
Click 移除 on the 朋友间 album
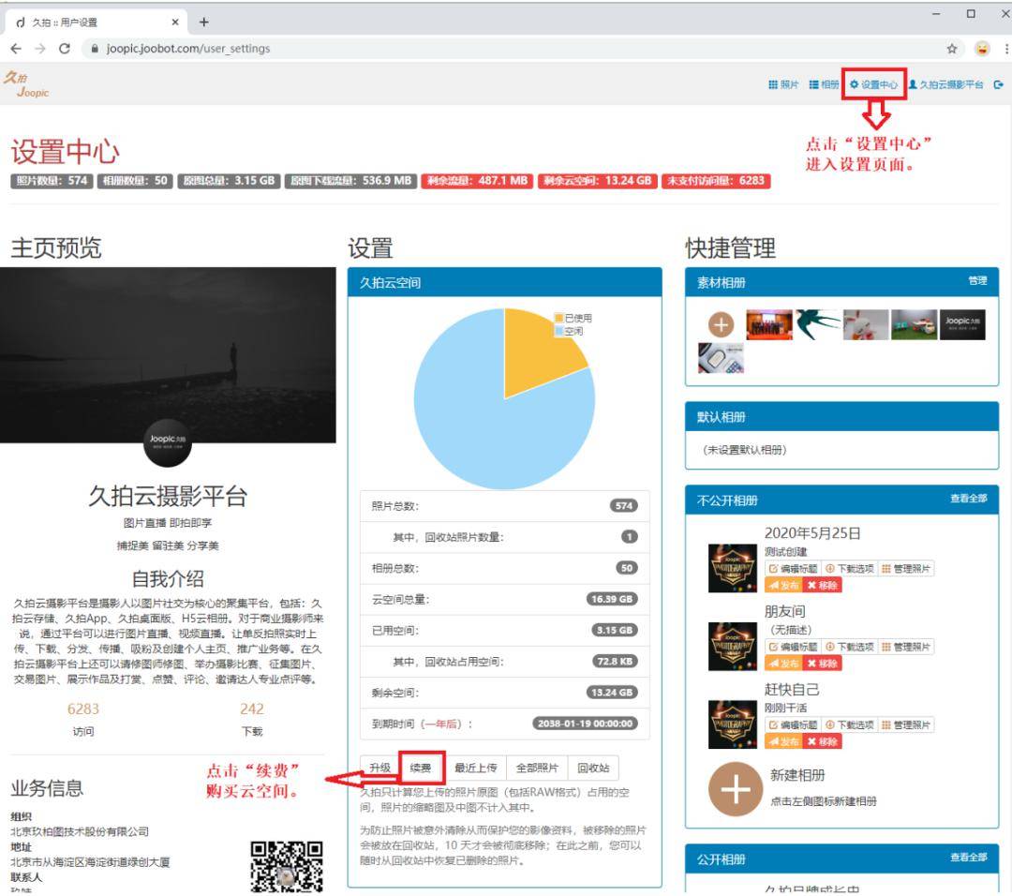[823, 663]
